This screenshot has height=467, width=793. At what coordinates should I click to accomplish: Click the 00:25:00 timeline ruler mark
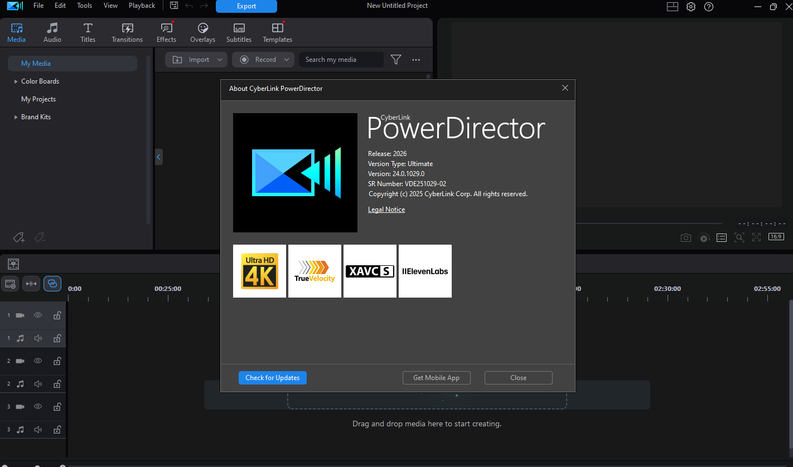(x=168, y=289)
